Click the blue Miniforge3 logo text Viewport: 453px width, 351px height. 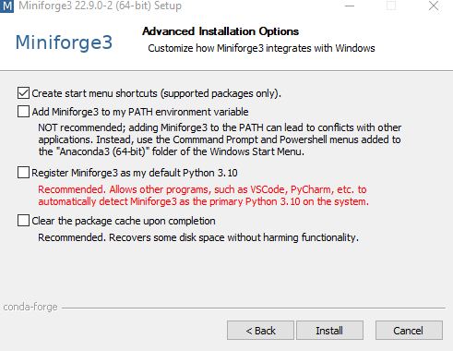(x=64, y=42)
